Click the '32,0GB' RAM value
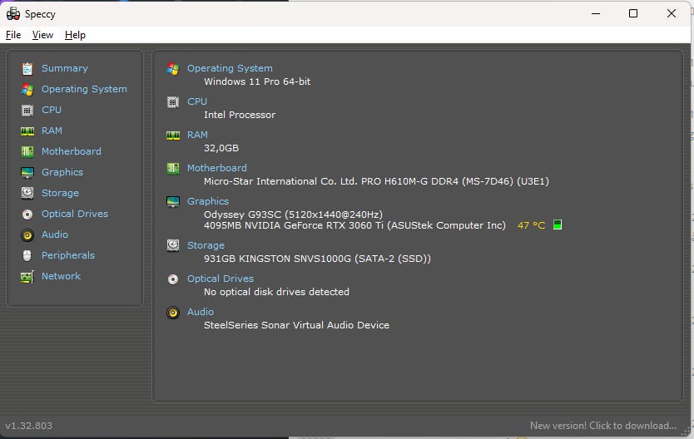Image resolution: width=694 pixels, height=439 pixels. (221, 148)
